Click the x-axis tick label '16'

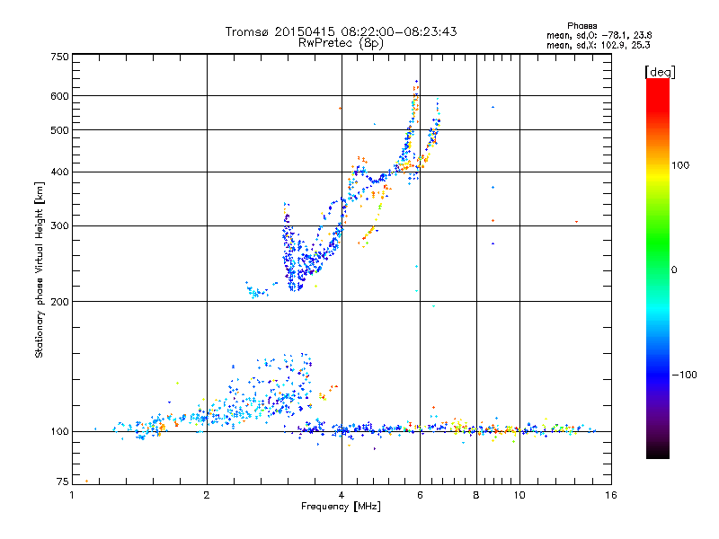pos(611,495)
